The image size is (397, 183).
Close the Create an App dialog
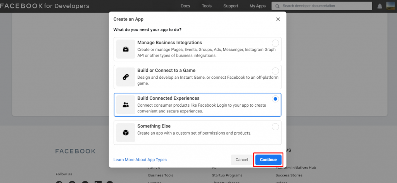[278, 19]
